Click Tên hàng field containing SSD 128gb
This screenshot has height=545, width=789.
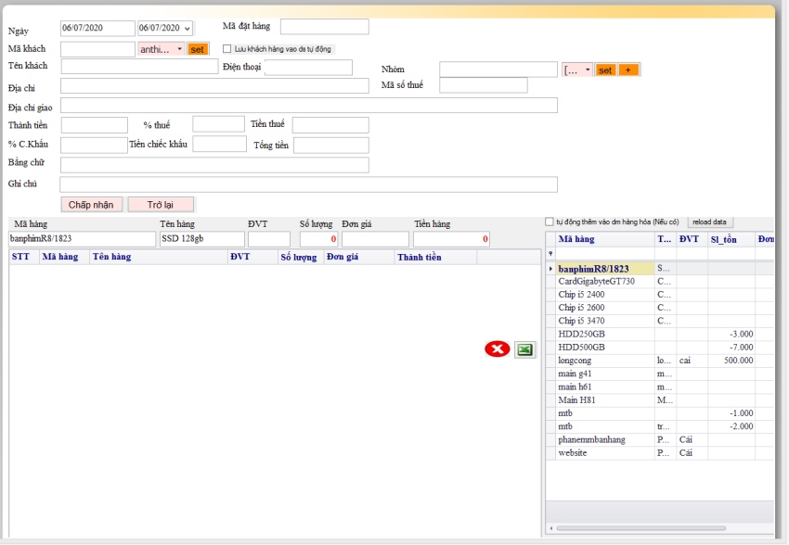pyautogui.click(x=202, y=239)
